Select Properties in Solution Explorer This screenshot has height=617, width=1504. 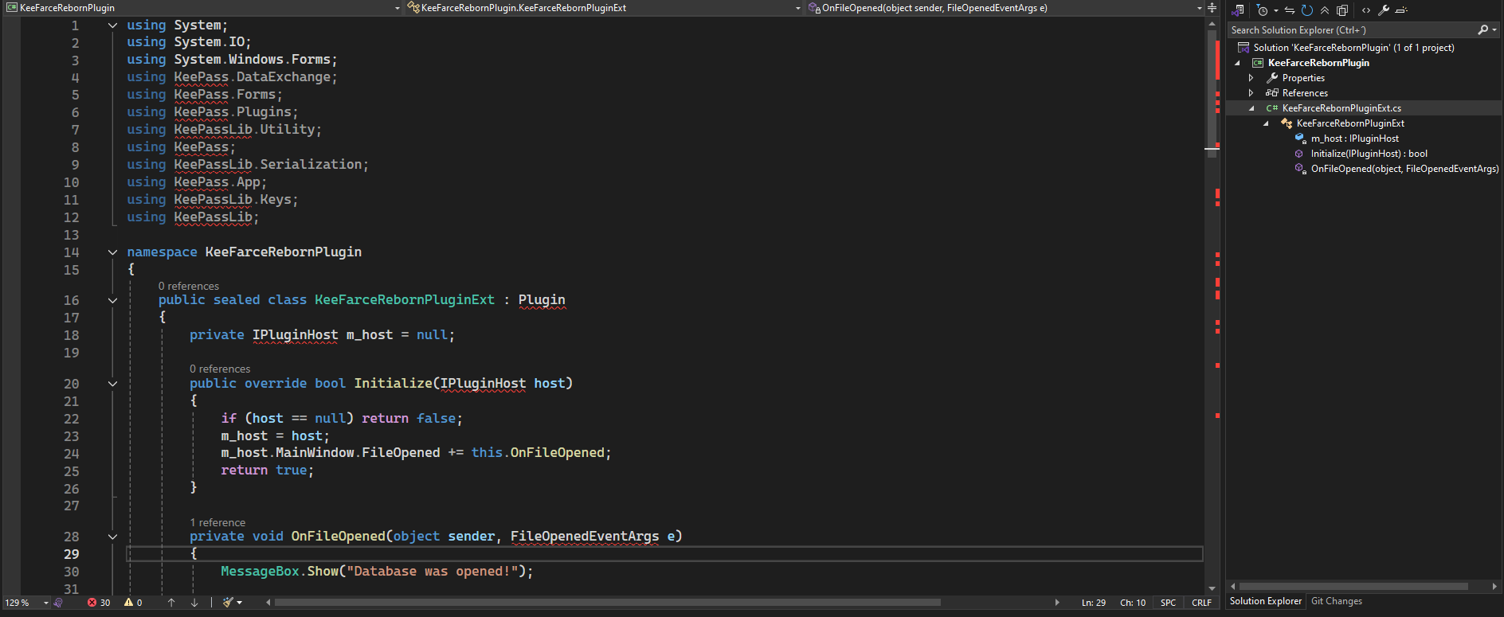[1303, 78]
